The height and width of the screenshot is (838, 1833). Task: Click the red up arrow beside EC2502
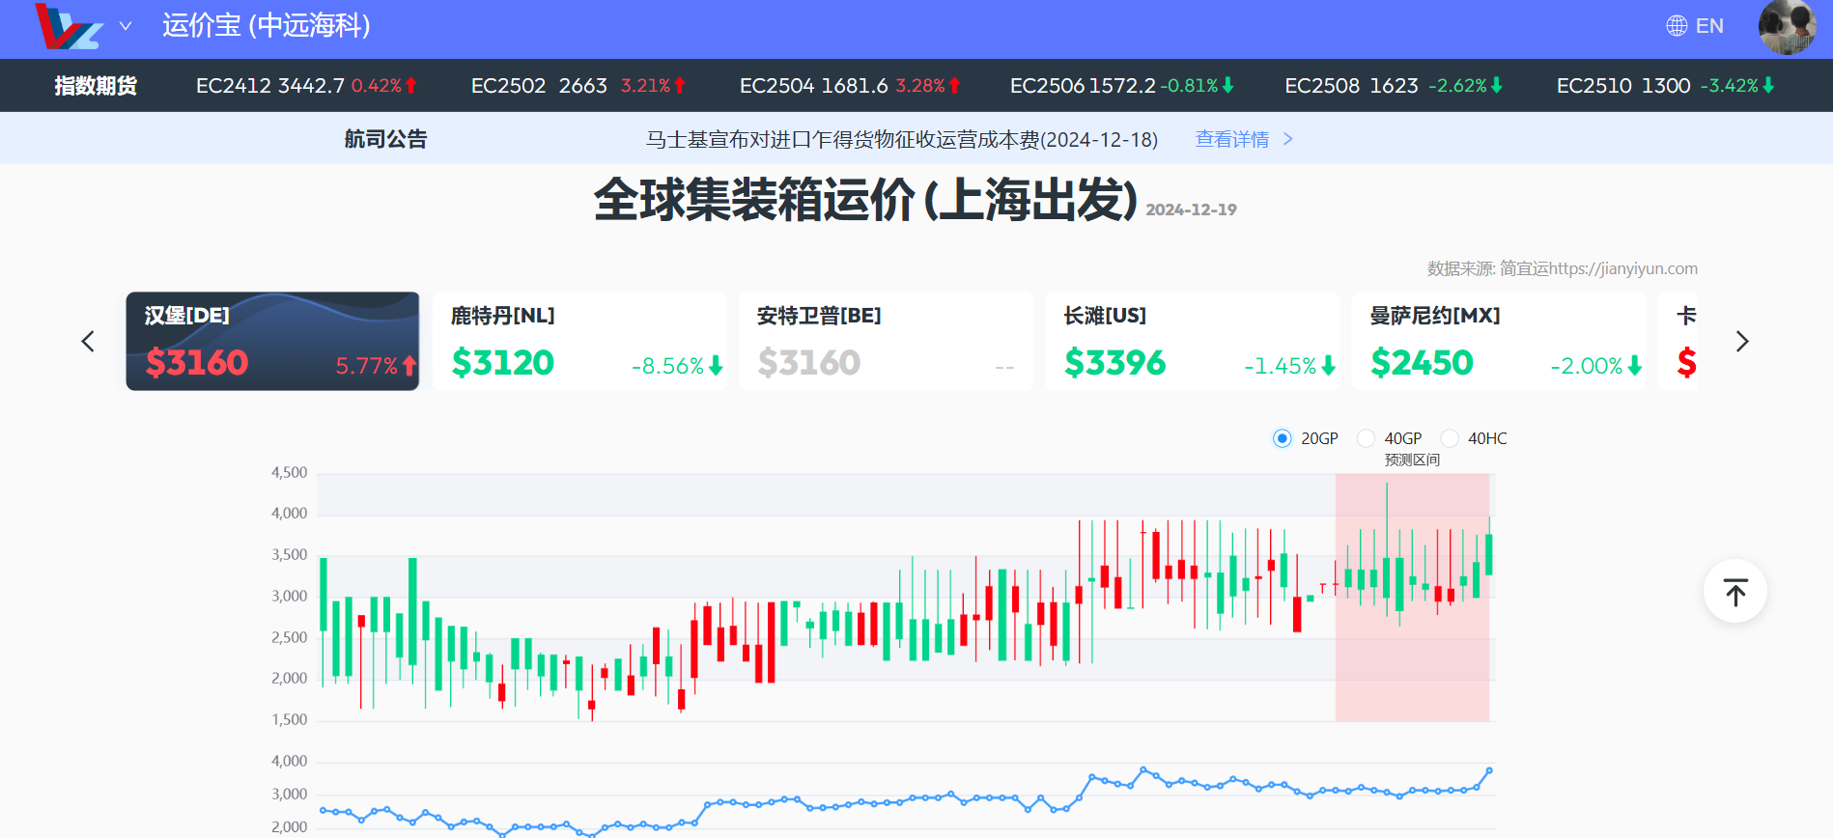tap(680, 86)
